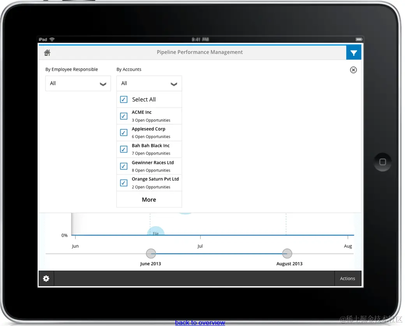Click the 6 Open Opportunities text
Viewport: 405px width, 326px height.
(151, 136)
